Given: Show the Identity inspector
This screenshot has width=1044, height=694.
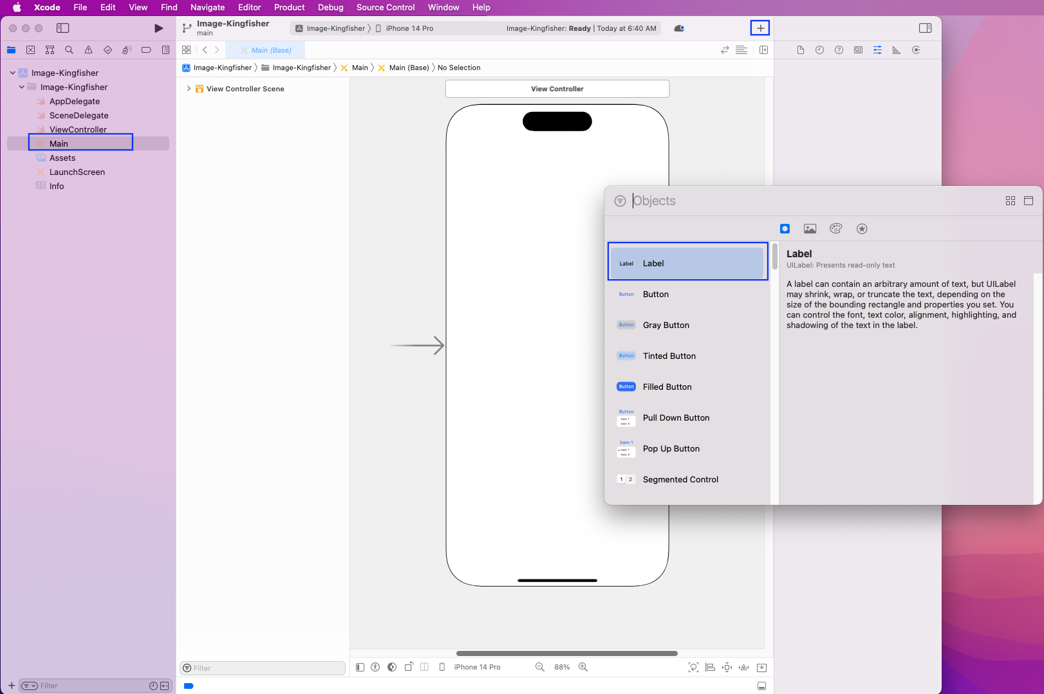Looking at the screenshot, I should tap(858, 50).
